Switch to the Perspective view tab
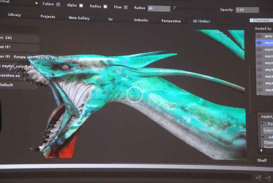The width and height of the screenshot is (273, 183). [171, 21]
